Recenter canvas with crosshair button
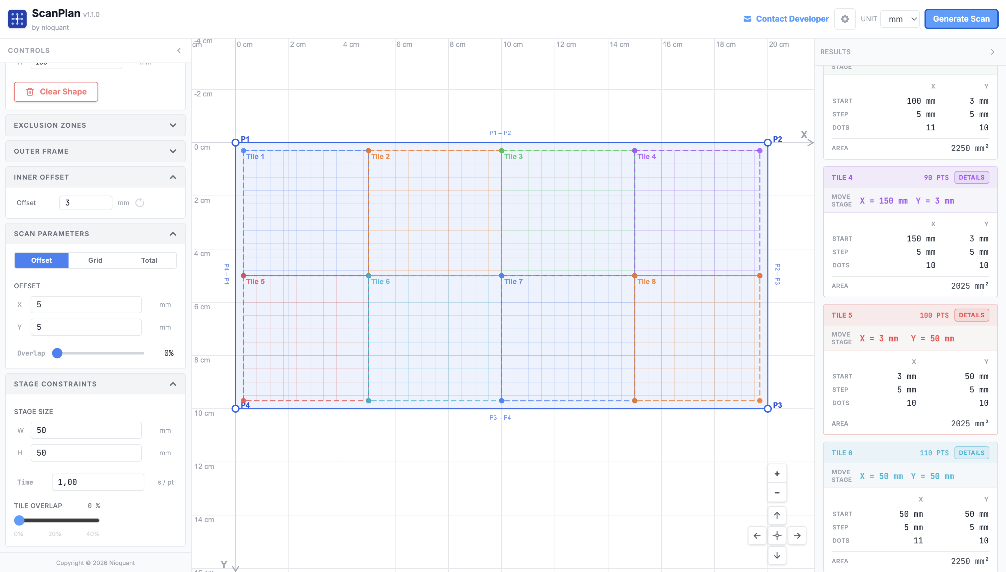The image size is (1006, 572). click(x=777, y=535)
